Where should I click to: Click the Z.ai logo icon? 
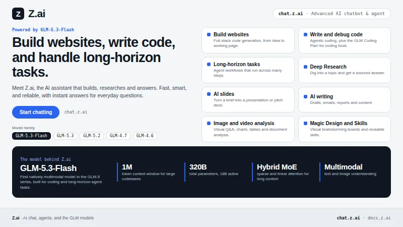pyautogui.click(x=18, y=14)
